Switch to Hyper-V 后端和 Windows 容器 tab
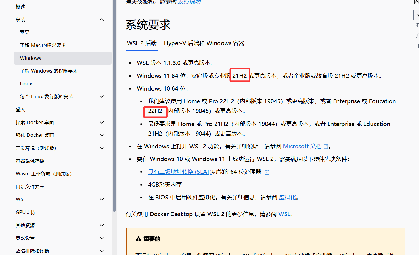Viewport: 419px width, 255px height. pyautogui.click(x=204, y=43)
